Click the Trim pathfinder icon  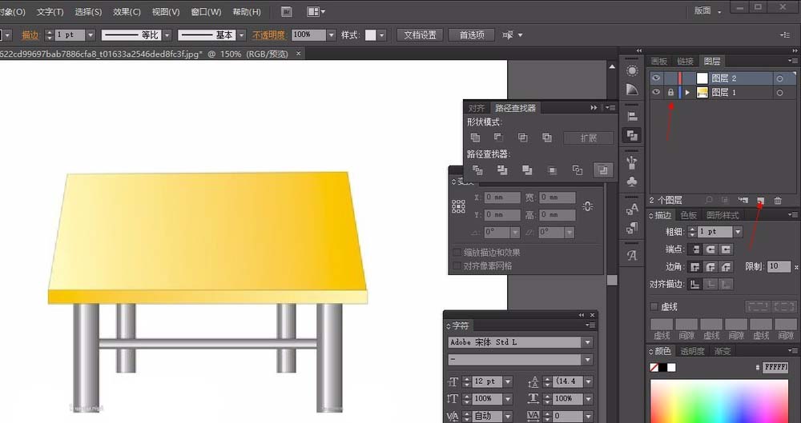point(502,170)
